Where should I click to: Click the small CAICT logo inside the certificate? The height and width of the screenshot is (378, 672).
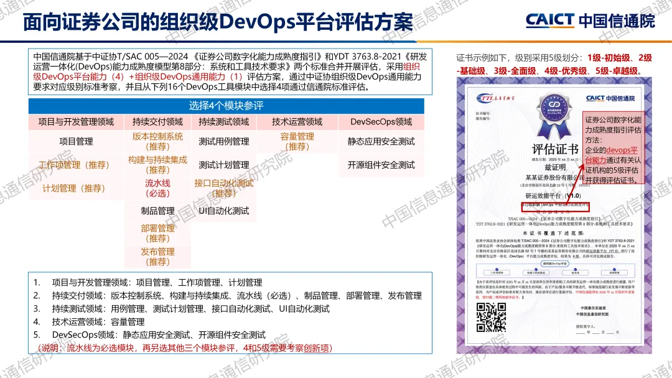tap(610, 98)
